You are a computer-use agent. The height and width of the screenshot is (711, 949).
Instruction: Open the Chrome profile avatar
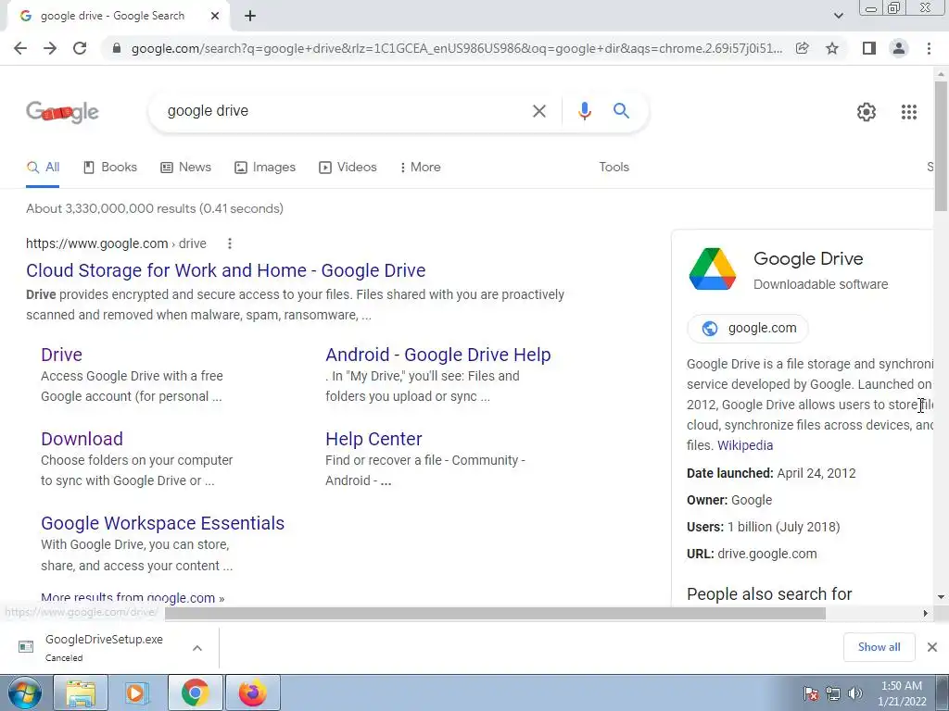coord(899,48)
